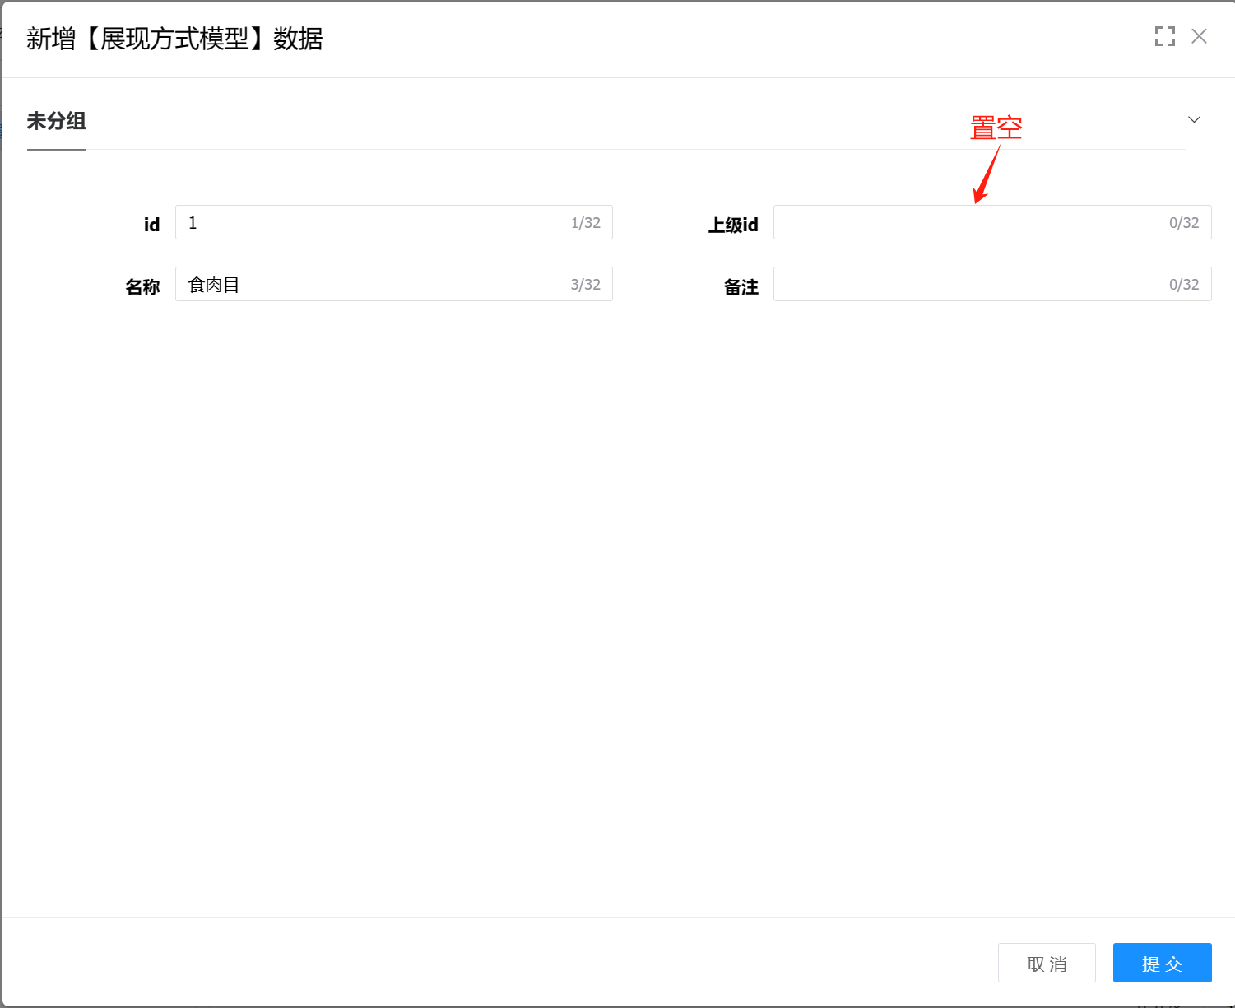Viewport: 1235px width, 1008px height.
Task: Click the 名称 label
Action: click(142, 287)
